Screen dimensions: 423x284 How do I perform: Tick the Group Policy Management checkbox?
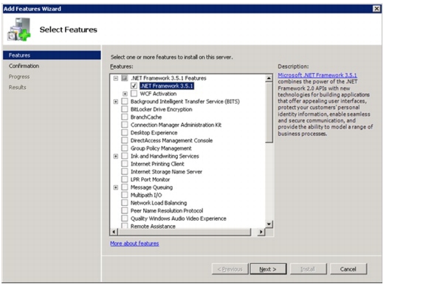(125, 148)
